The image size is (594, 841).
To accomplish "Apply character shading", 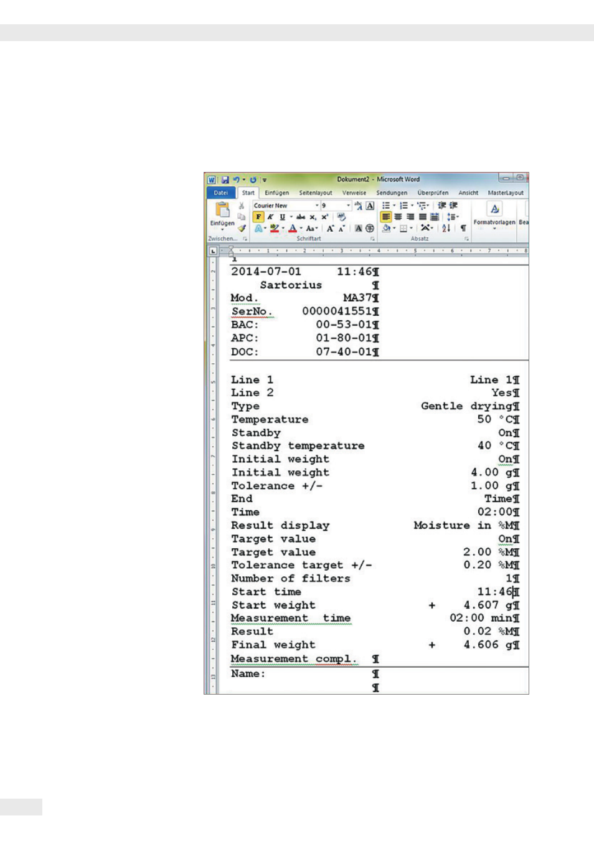I will tap(359, 229).
